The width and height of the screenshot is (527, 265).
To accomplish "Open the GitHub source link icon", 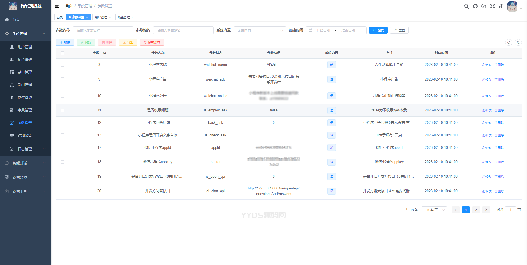I will point(475,6).
